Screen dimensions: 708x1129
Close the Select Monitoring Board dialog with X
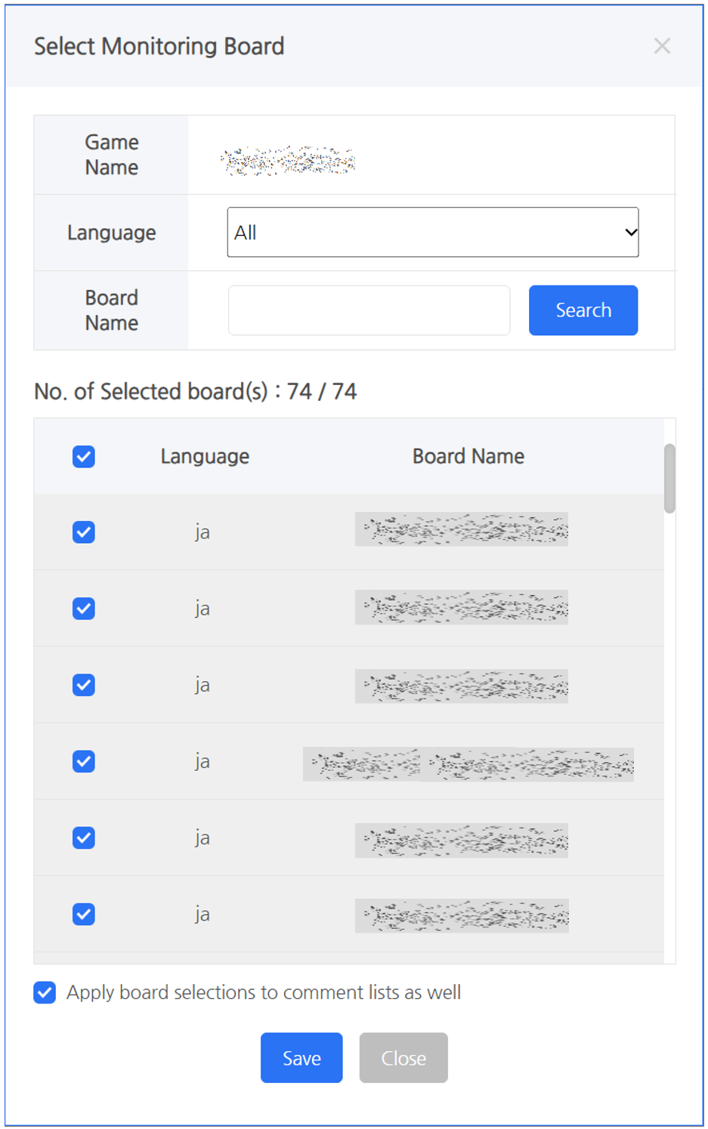(x=662, y=46)
